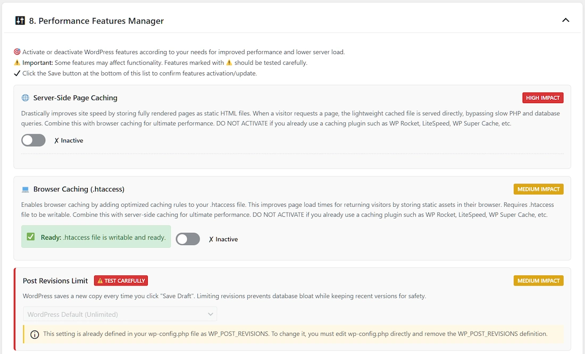Click the info circle icon in wp-config notice
This screenshot has width=585, height=354.
pos(35,334)
